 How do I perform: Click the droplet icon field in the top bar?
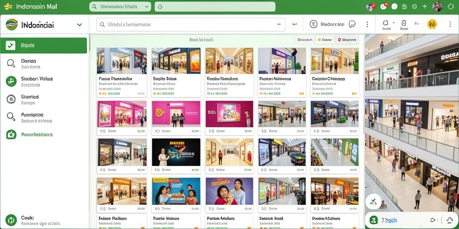(x=215, y=6)
